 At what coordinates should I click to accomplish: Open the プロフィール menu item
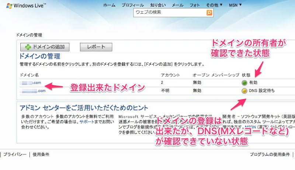coord(133,5)
